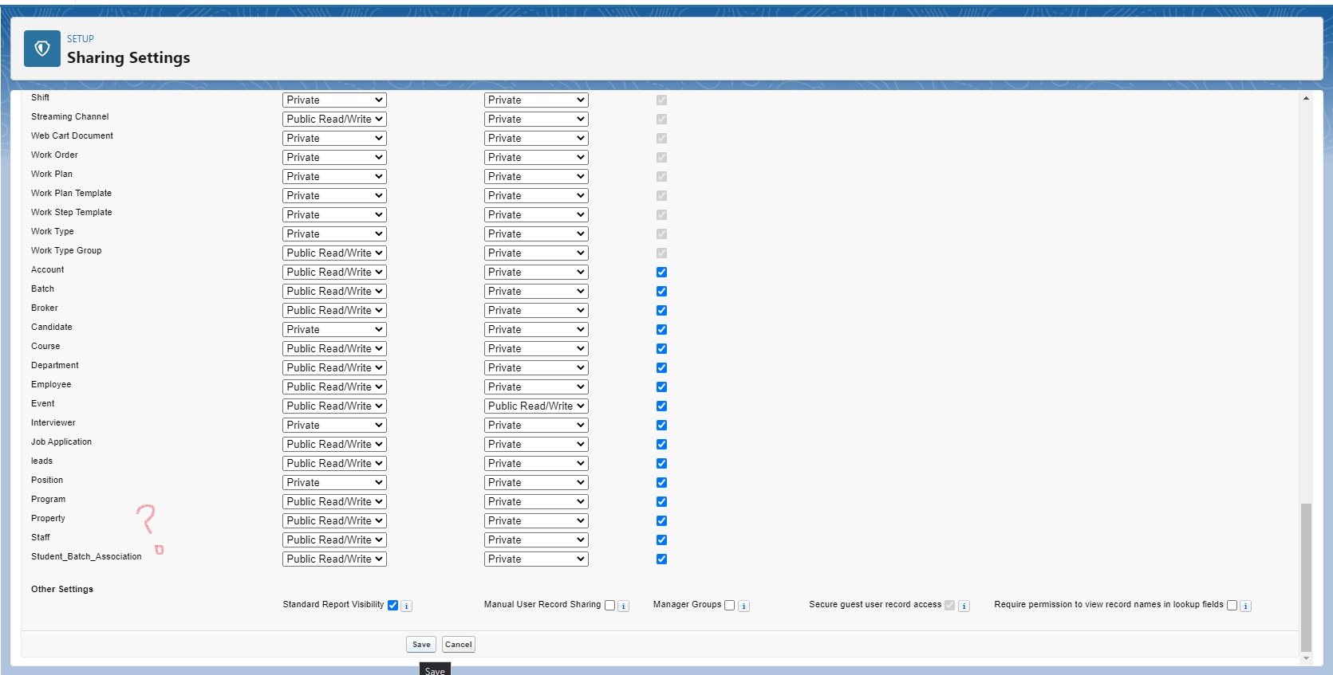This screenshot has height=675, width=1333.
Task: Uncheck hierarchy access checkbox for Student_Batch_Association
Action: pyautogui.click(x=661, y=559)
